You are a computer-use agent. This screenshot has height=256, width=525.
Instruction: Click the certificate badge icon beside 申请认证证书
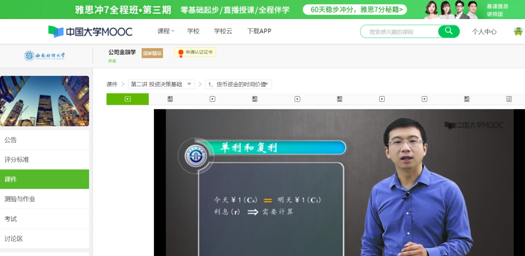[181, 53]
